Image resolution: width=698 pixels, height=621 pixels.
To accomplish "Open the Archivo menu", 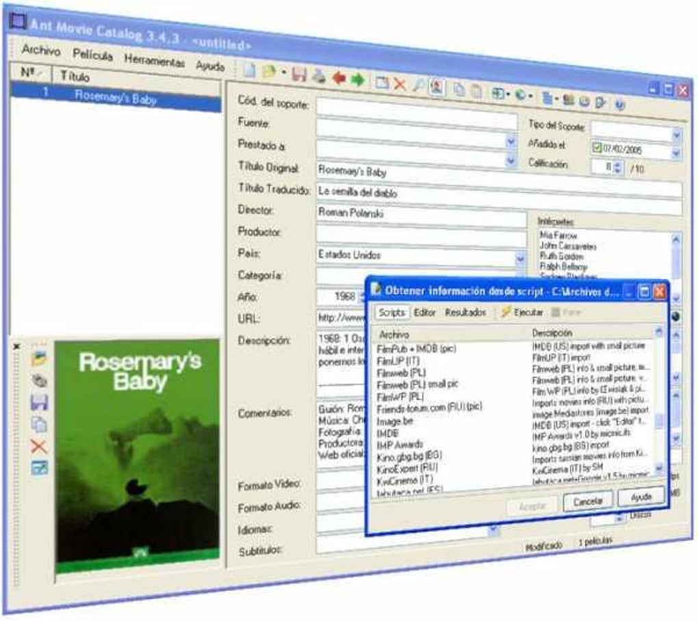I will tap(41, 50).
